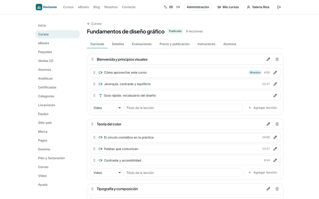This screenshot has width=319, height=199.
Task: Open the Alumnos tab of the course
Action: tap(230, 44)
